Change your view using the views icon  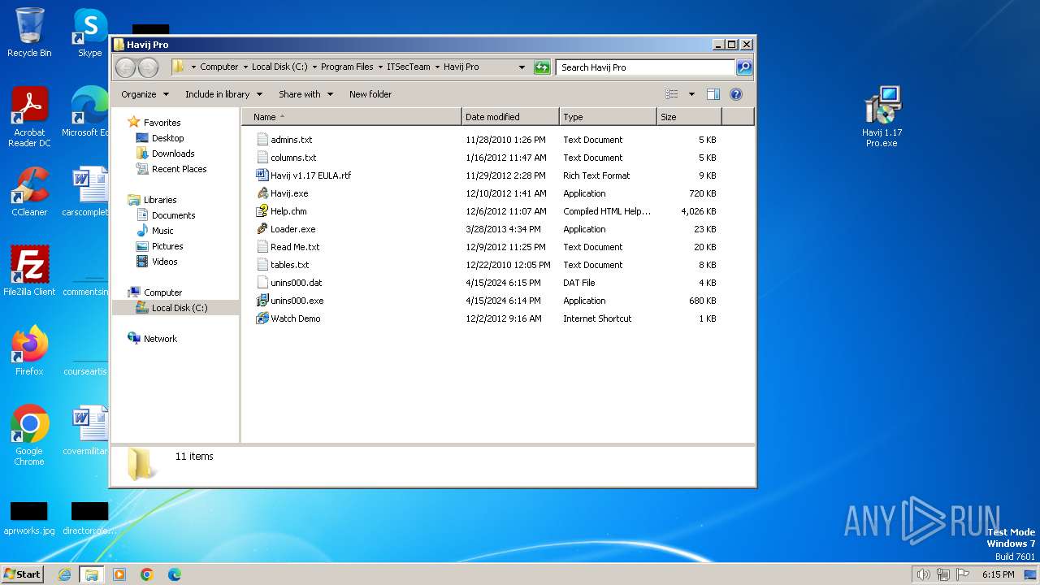tap(671, 94)
